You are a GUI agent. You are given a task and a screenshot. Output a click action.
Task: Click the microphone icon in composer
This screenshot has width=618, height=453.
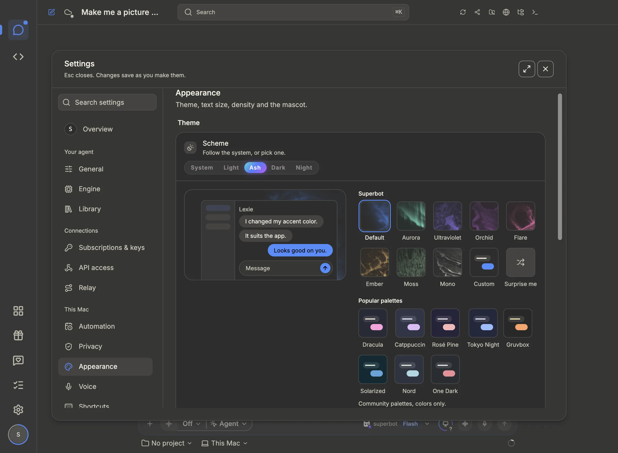(485, 424)
